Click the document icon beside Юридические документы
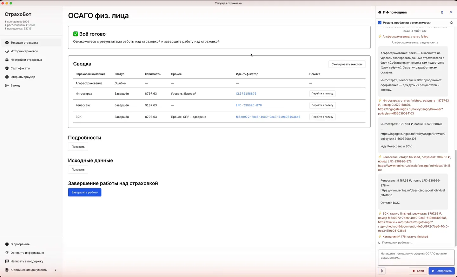Image resolution: width=457 pixels, height=277 pixels. pos(7,270)
